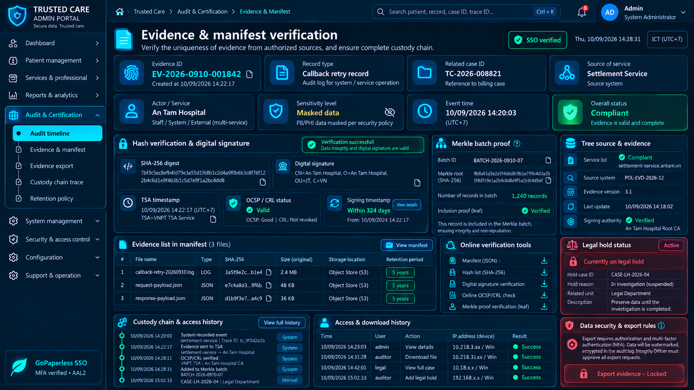Download Digital signature verification

pyautogui.click(x=544, y=284)
